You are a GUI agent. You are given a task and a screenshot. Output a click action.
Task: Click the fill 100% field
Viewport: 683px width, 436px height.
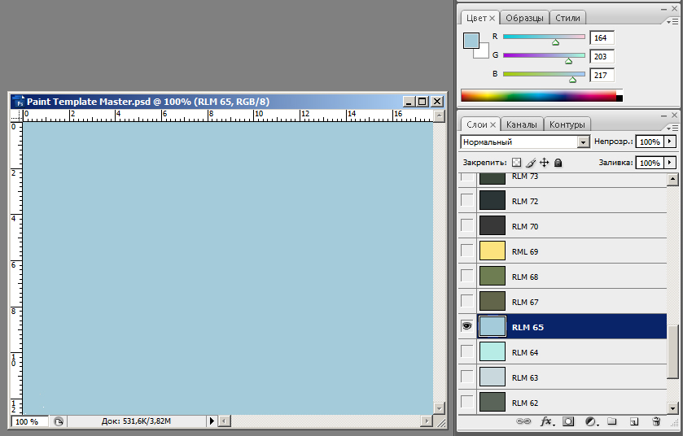pos(650,163)
